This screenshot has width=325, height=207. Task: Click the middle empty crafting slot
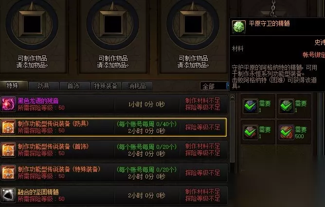point(112,24)
